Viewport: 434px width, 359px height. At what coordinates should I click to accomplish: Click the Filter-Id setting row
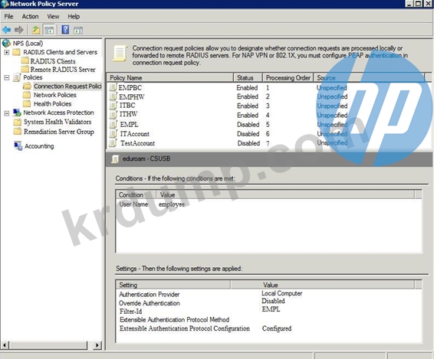pyautogui.click(x=268, y=311)
